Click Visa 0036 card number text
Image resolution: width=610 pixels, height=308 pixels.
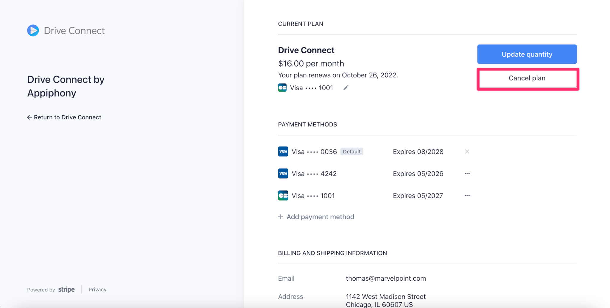coord(314,152)
